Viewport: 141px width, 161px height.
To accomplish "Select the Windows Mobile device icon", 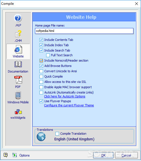I will pyautogui.click(x=18, y=95).
